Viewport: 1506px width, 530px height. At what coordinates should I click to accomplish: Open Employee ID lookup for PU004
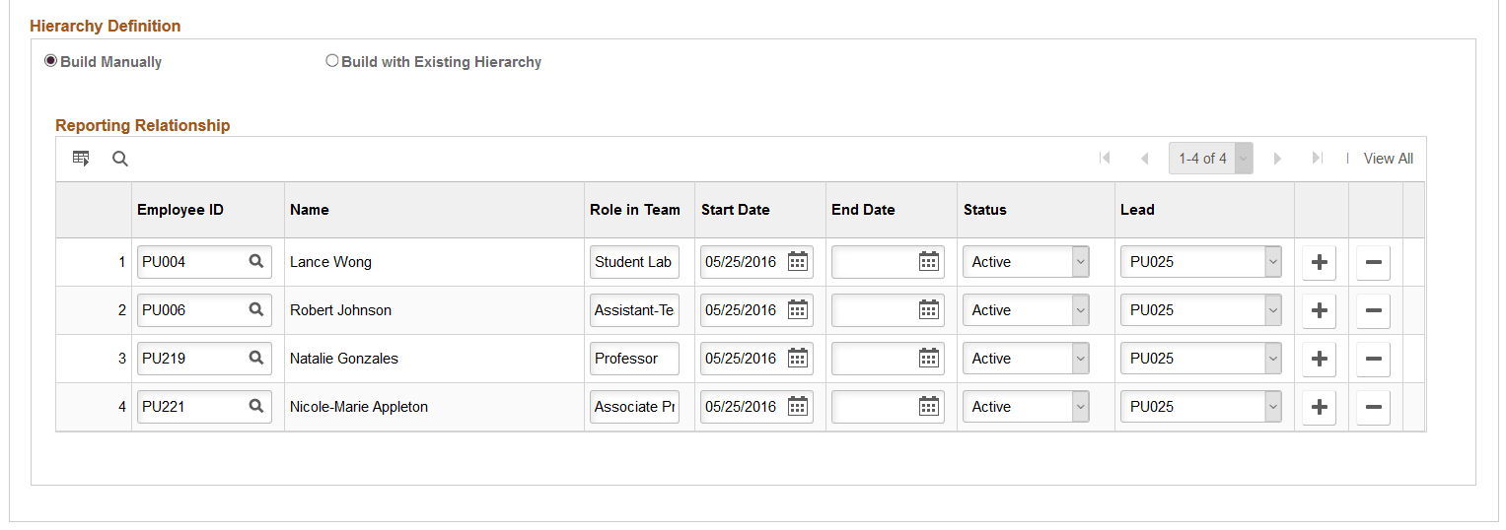256,261
